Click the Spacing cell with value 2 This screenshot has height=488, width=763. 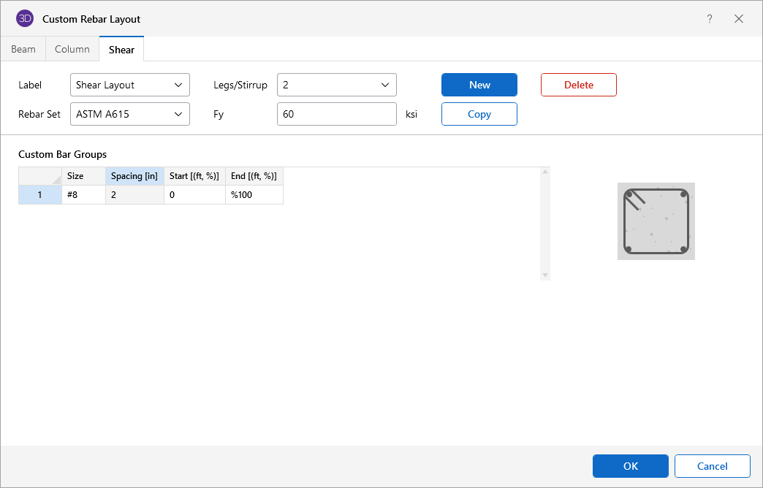click(x=134, y=195)
